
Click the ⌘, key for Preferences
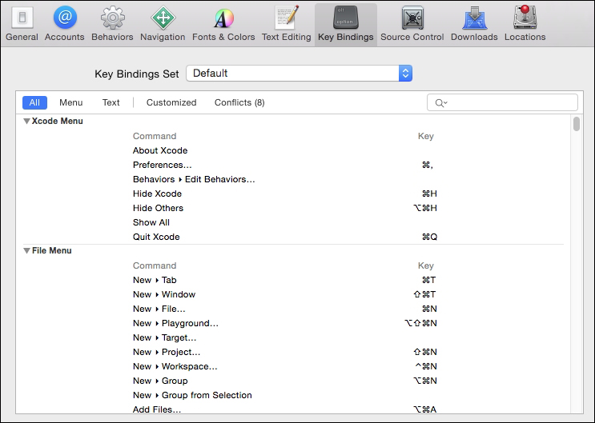(428, 165)
